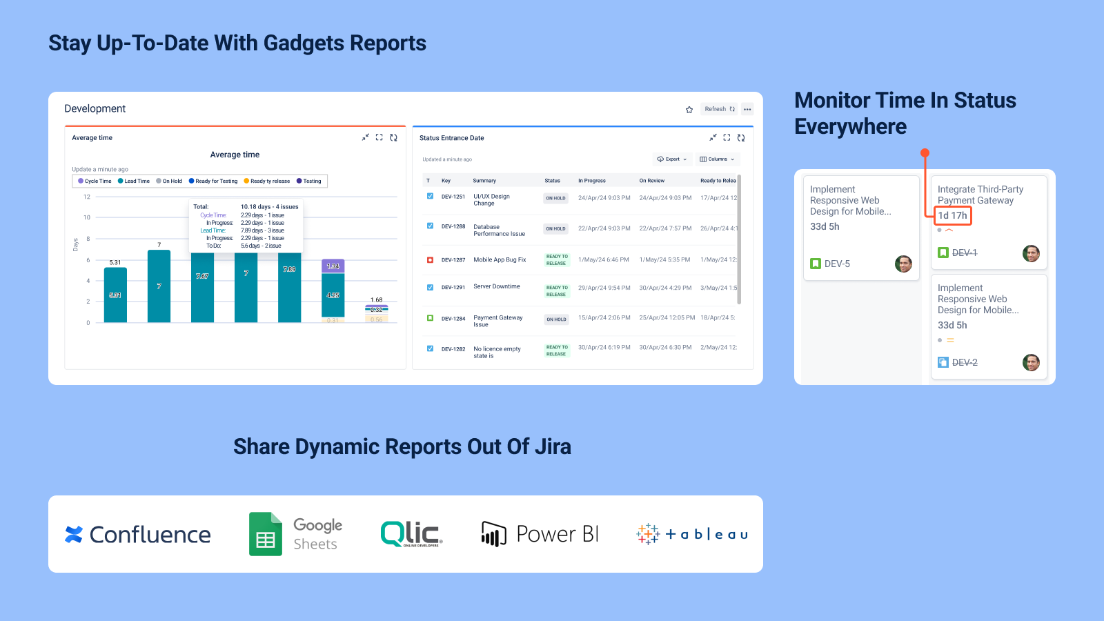Click assignee avatar on DEV-2 card
The height and width of the screenshot is (621, 1104).
coord(1031,362)
